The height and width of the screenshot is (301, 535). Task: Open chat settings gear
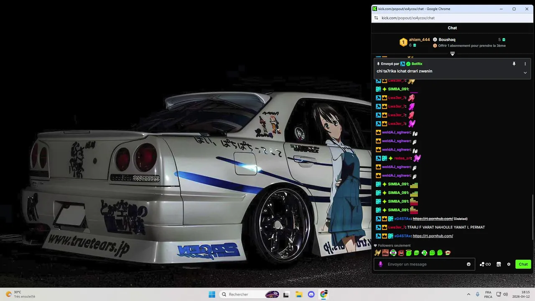click(509, 264)
